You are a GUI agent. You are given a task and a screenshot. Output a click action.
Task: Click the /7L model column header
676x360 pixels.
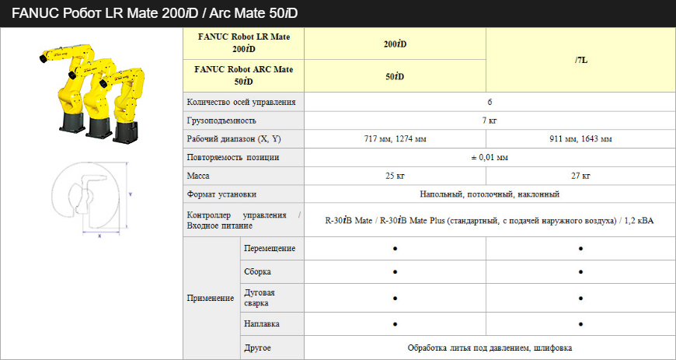(x=580, y=60)
